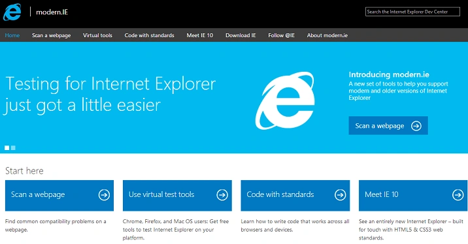Select the first carousel slide indicator
Image resolution: width=468 pixels, height=244 pixels.
7,148
